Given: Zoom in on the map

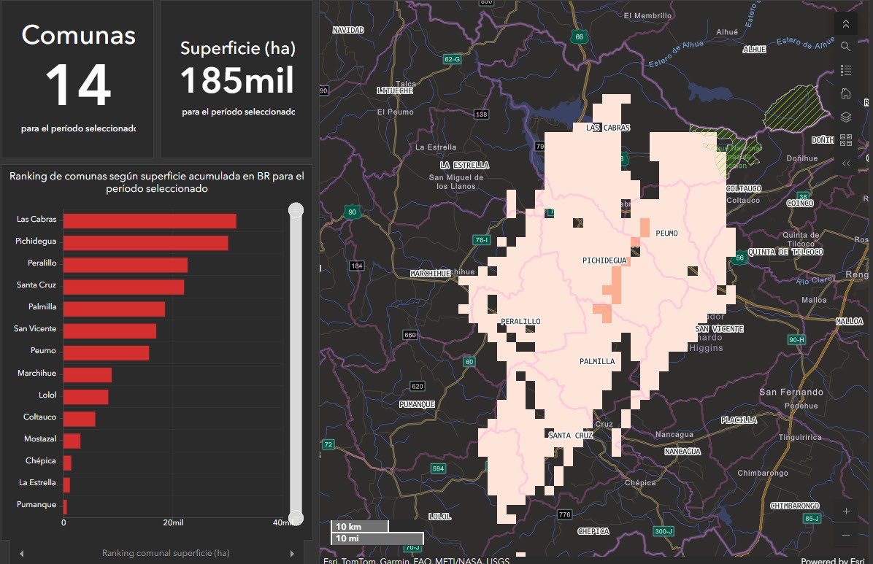Looking at the screenshot, I should pos(846,511).
